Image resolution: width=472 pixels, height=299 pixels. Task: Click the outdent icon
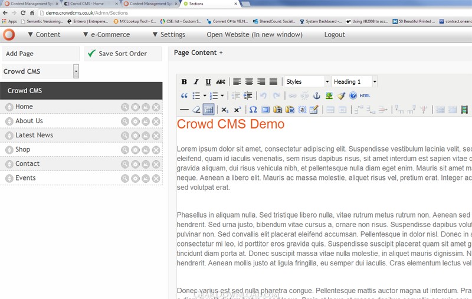[235, 96]
